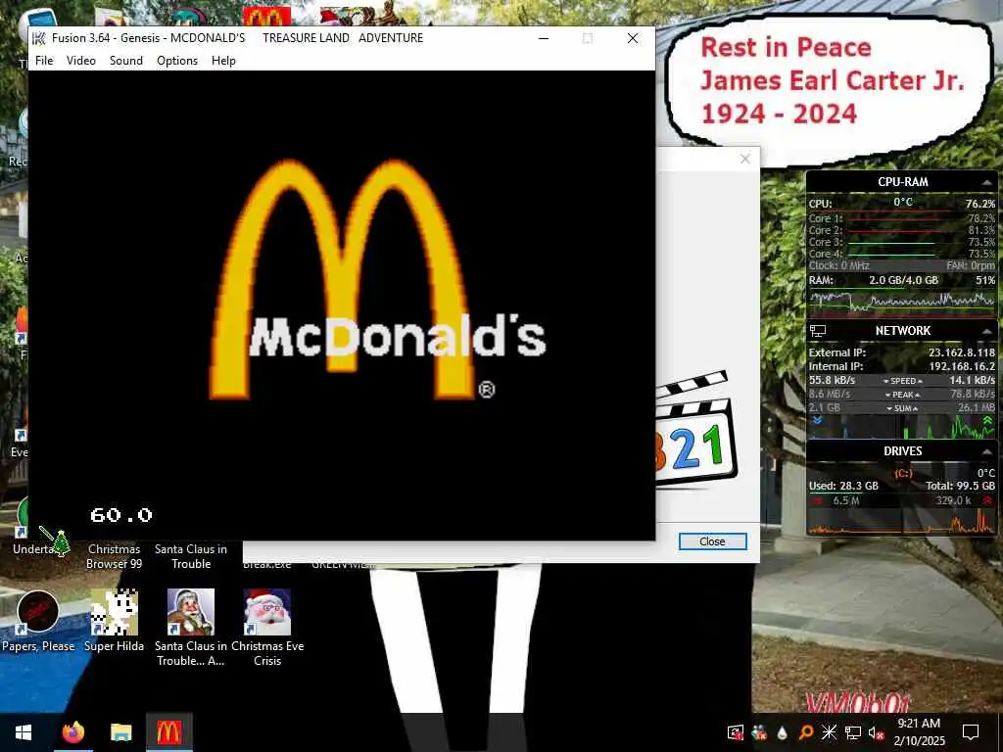Click the green upload arrows in network graph
The height and width of the screenshot is (752, 1003).
pyautogui.click(x=987, y=420)
